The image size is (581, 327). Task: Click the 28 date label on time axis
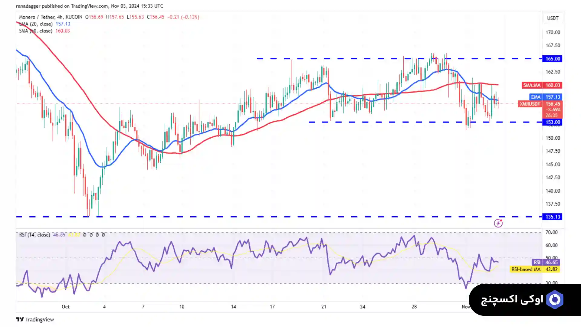(414, 307)
